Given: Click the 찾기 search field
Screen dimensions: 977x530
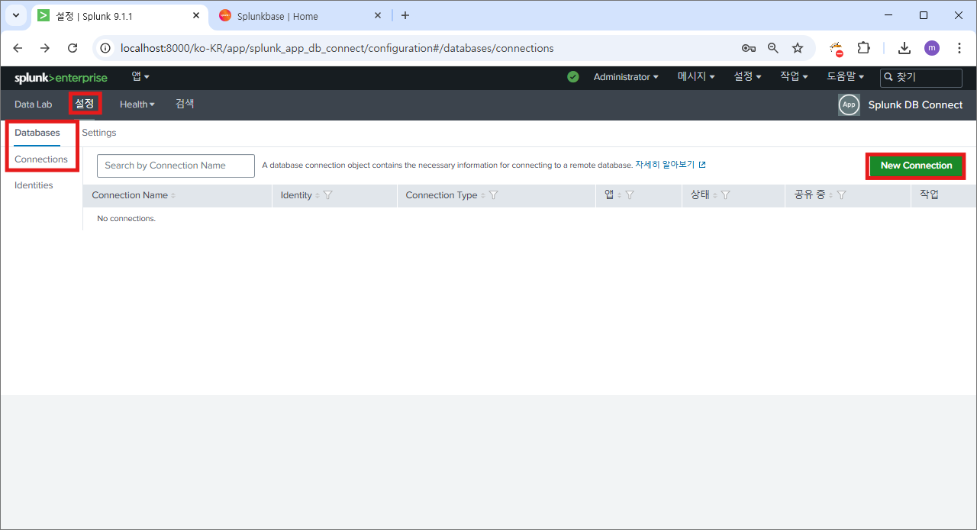Looking at the screenshot, I should (x=921, y=77).
